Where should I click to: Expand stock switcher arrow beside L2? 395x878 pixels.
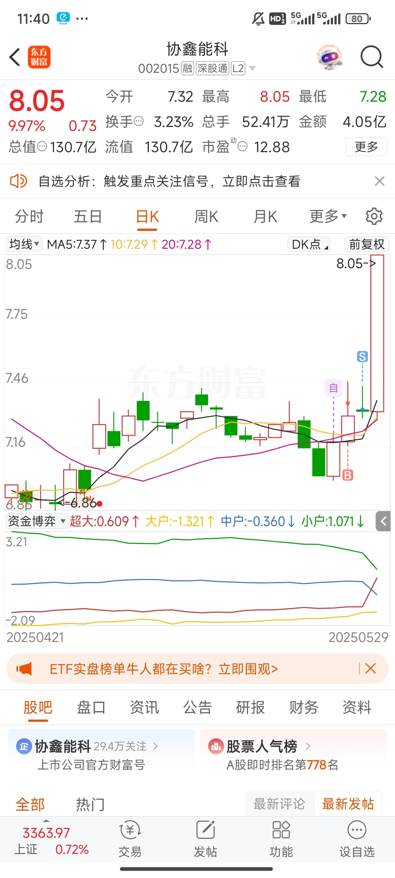(x=252, y=68)
